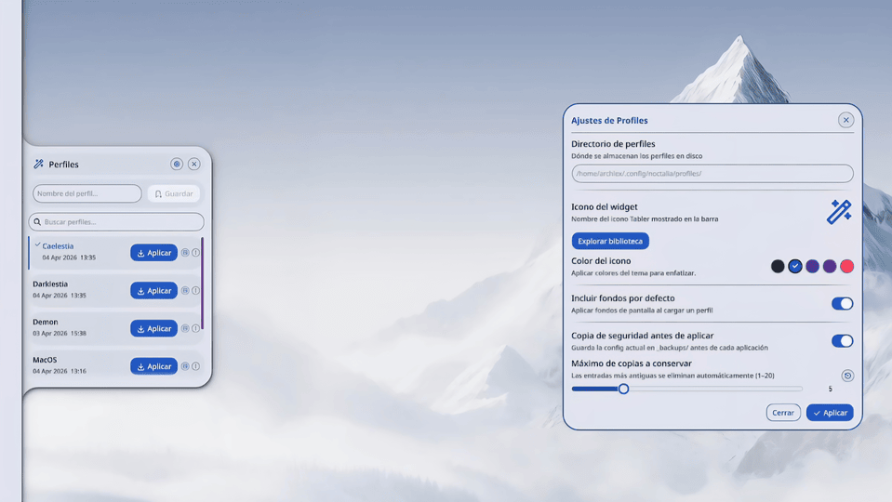Click the Demon date 03 Apr 2026 15:38
The width and height of the screenshot is (892, 502).
60,333
